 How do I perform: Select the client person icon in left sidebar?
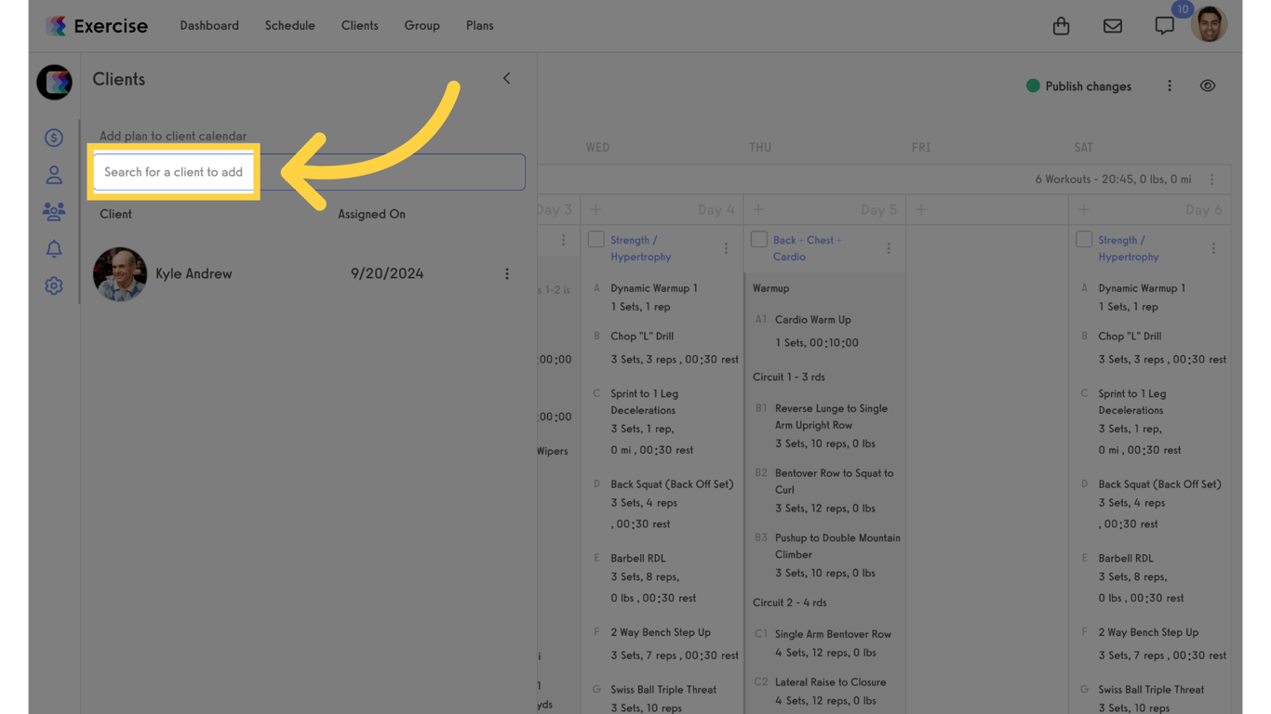54,174
